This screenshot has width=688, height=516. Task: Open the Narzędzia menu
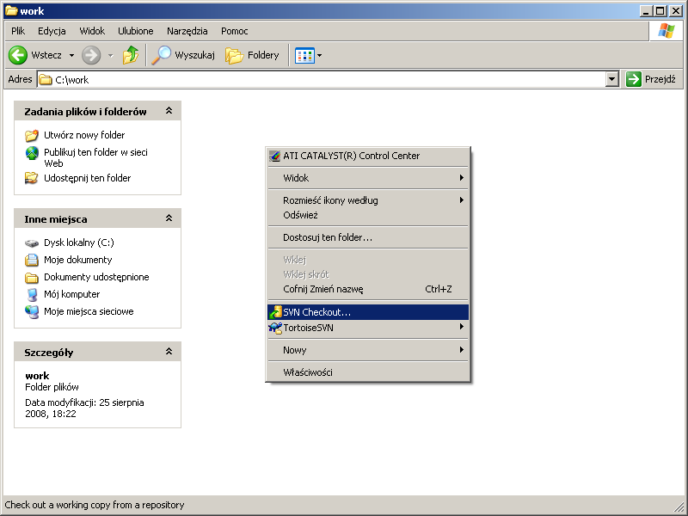pyautogui.click(x=187, y=31)
